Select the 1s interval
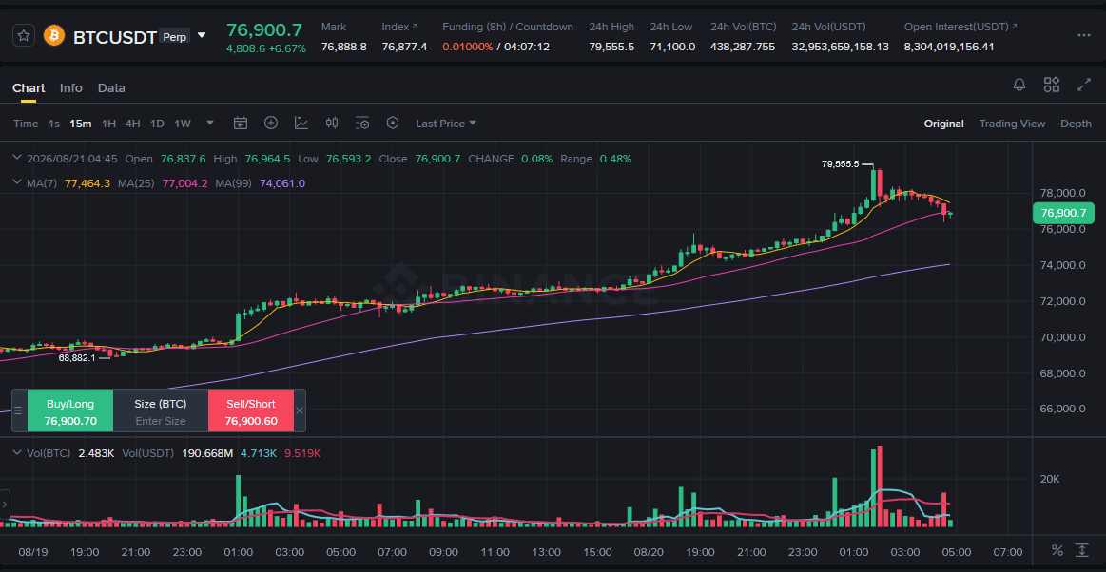Screen dimensions: 1106x572 [x=54, y=124]
